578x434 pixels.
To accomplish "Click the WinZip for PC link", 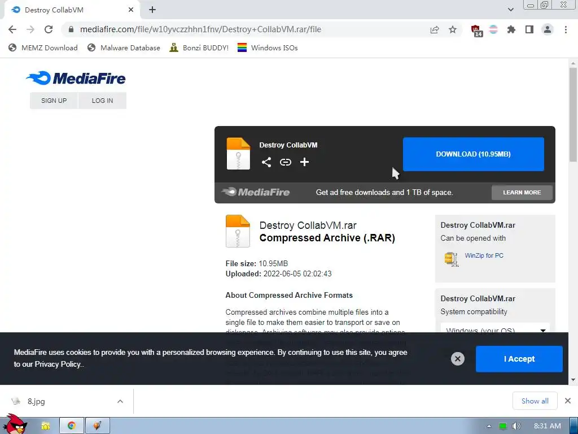I will (x=484, y=255).
